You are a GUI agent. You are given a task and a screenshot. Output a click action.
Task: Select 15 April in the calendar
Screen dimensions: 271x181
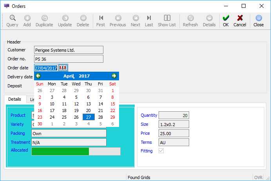[112, 104]
